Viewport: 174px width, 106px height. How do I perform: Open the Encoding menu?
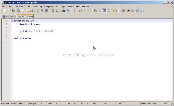pyautogui.click(x=37, y=6)
